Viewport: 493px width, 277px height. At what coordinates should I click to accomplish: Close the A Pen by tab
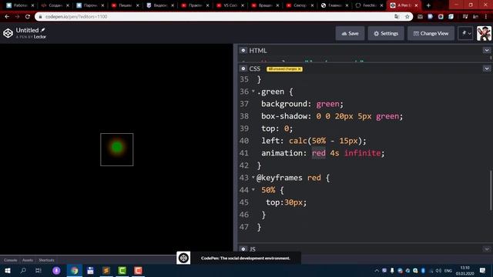pos(416,5)
